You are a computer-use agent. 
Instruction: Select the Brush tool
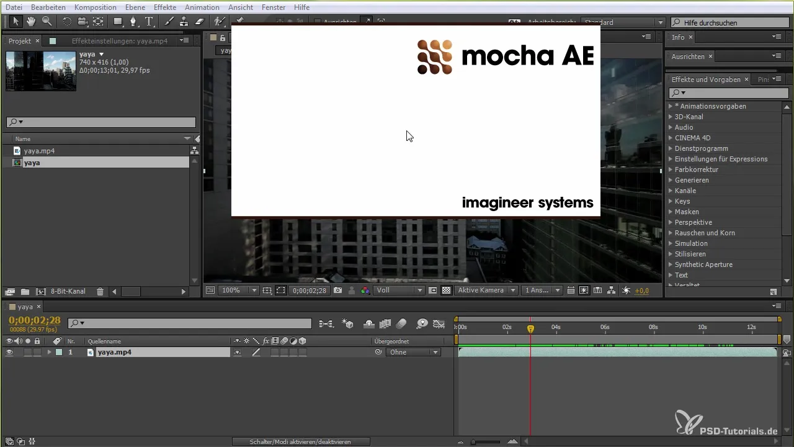(x=169, y=22)
